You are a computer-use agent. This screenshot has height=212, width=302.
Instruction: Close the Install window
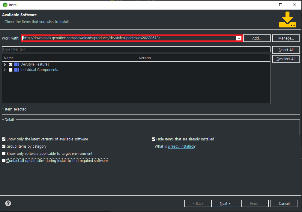tap(295, 5)
